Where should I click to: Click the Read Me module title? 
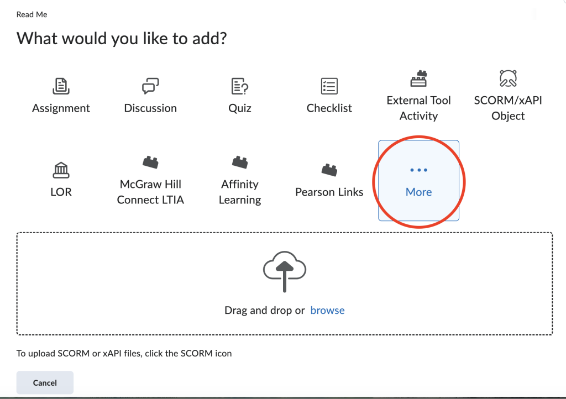point(32,14)
